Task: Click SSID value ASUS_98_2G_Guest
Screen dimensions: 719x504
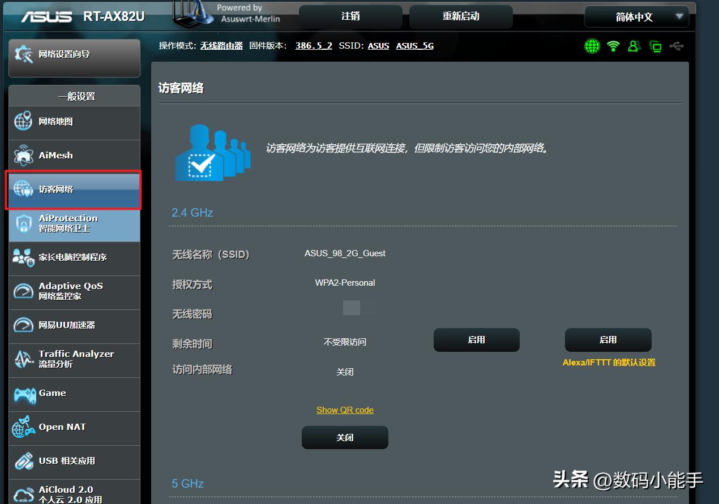Action: click(345, 253)
